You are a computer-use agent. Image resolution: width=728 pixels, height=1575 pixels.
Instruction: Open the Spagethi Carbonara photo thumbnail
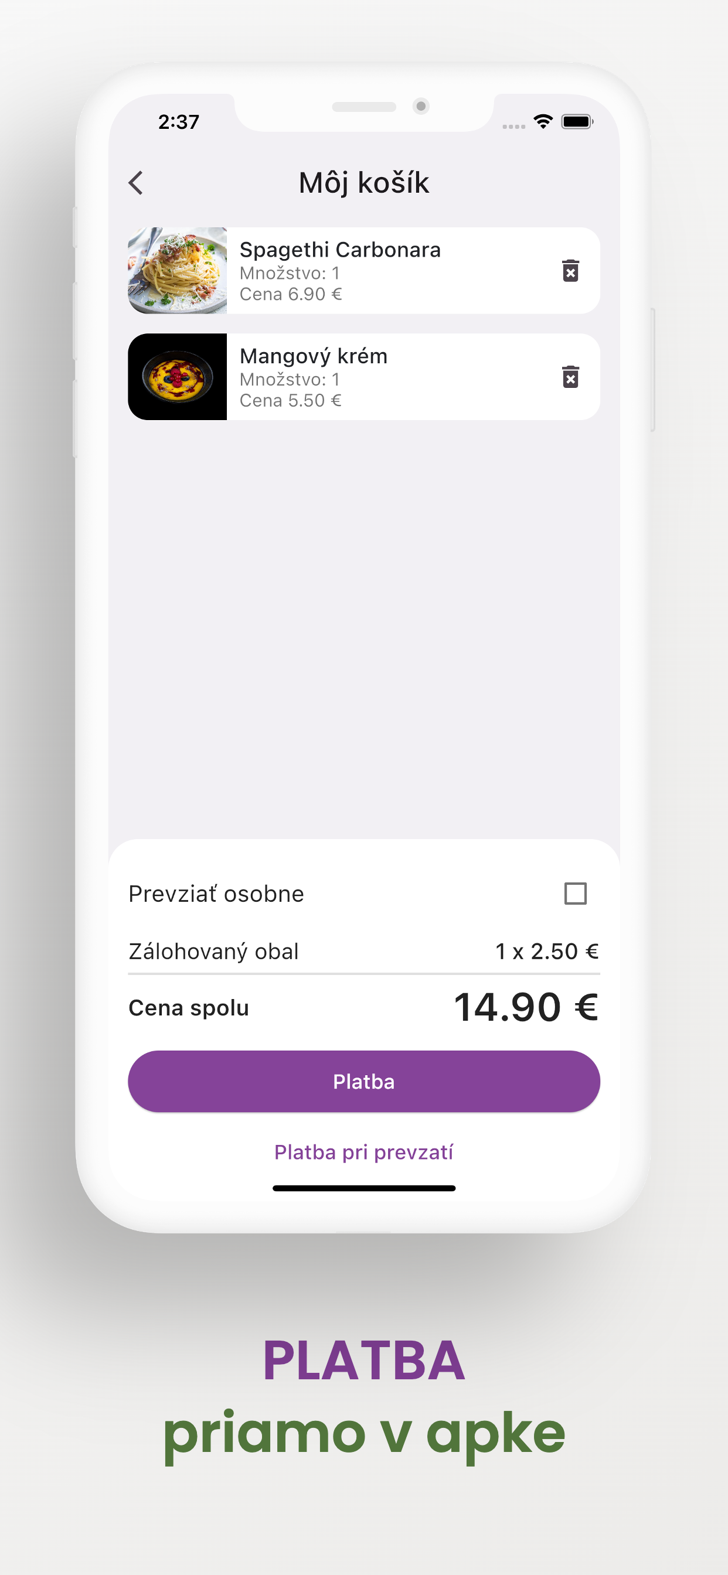pyautogui.click(x=178, y=270)
